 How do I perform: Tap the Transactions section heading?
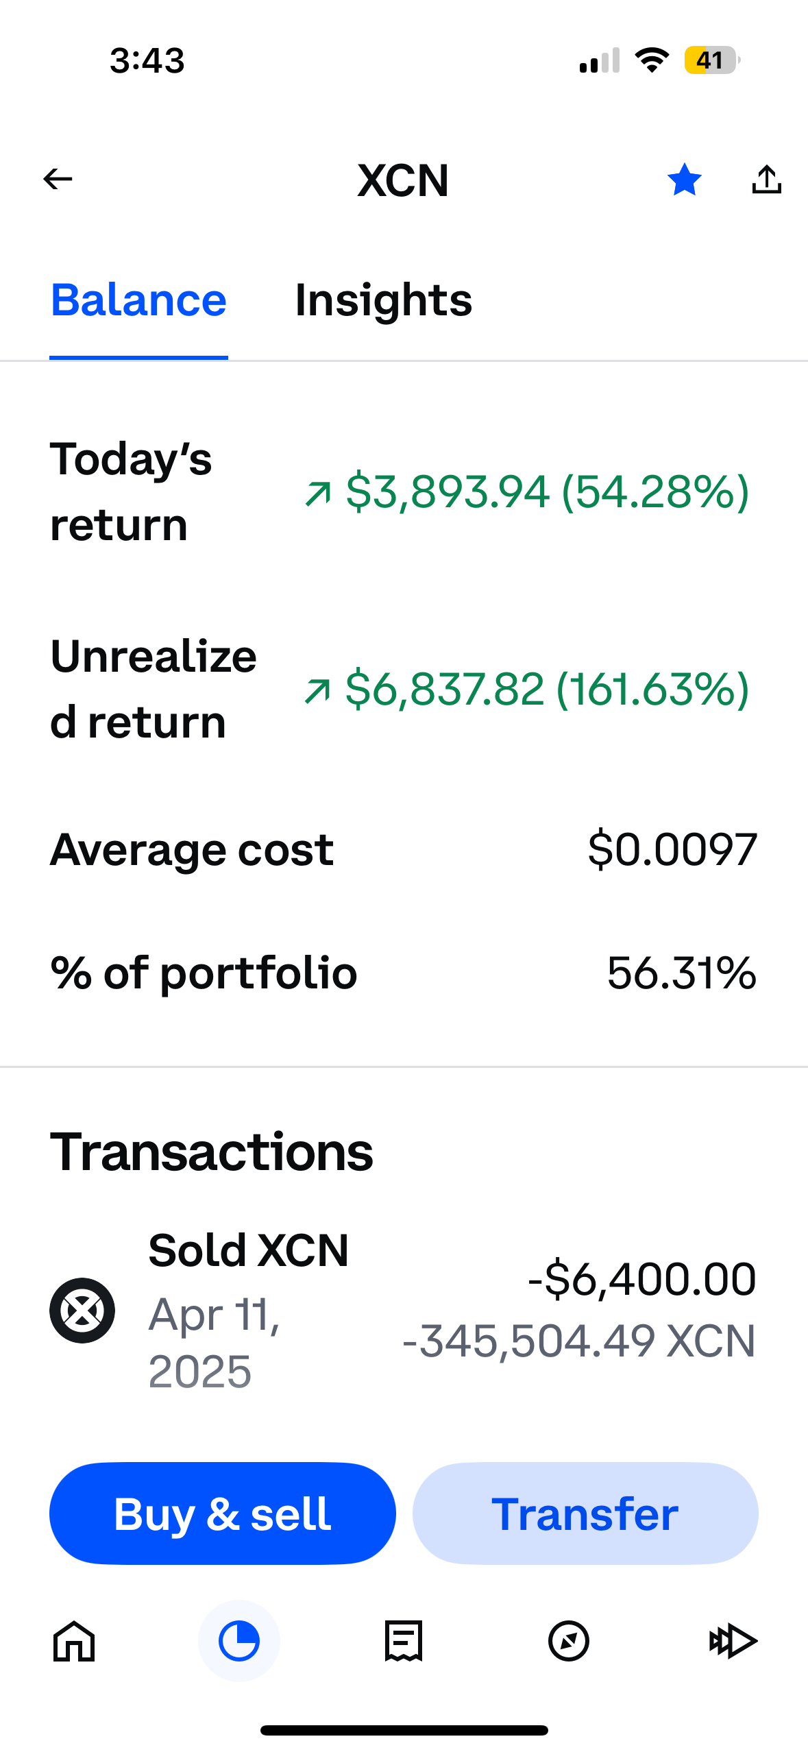pyautogui.click(x=211, y=1152)
